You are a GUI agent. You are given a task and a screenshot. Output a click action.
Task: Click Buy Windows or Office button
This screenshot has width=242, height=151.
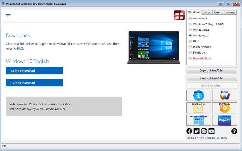199,120
